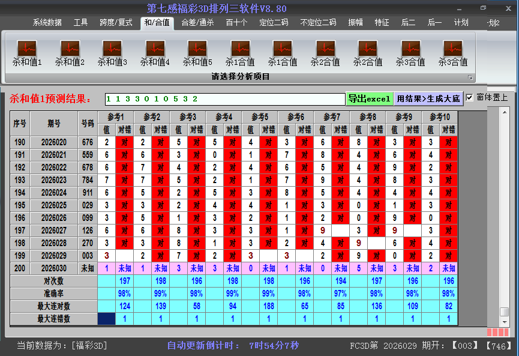The width and height of the screenshot is (519, 356).
Task: Open the 跨度/复式 tab
Action: coord(115,23)
